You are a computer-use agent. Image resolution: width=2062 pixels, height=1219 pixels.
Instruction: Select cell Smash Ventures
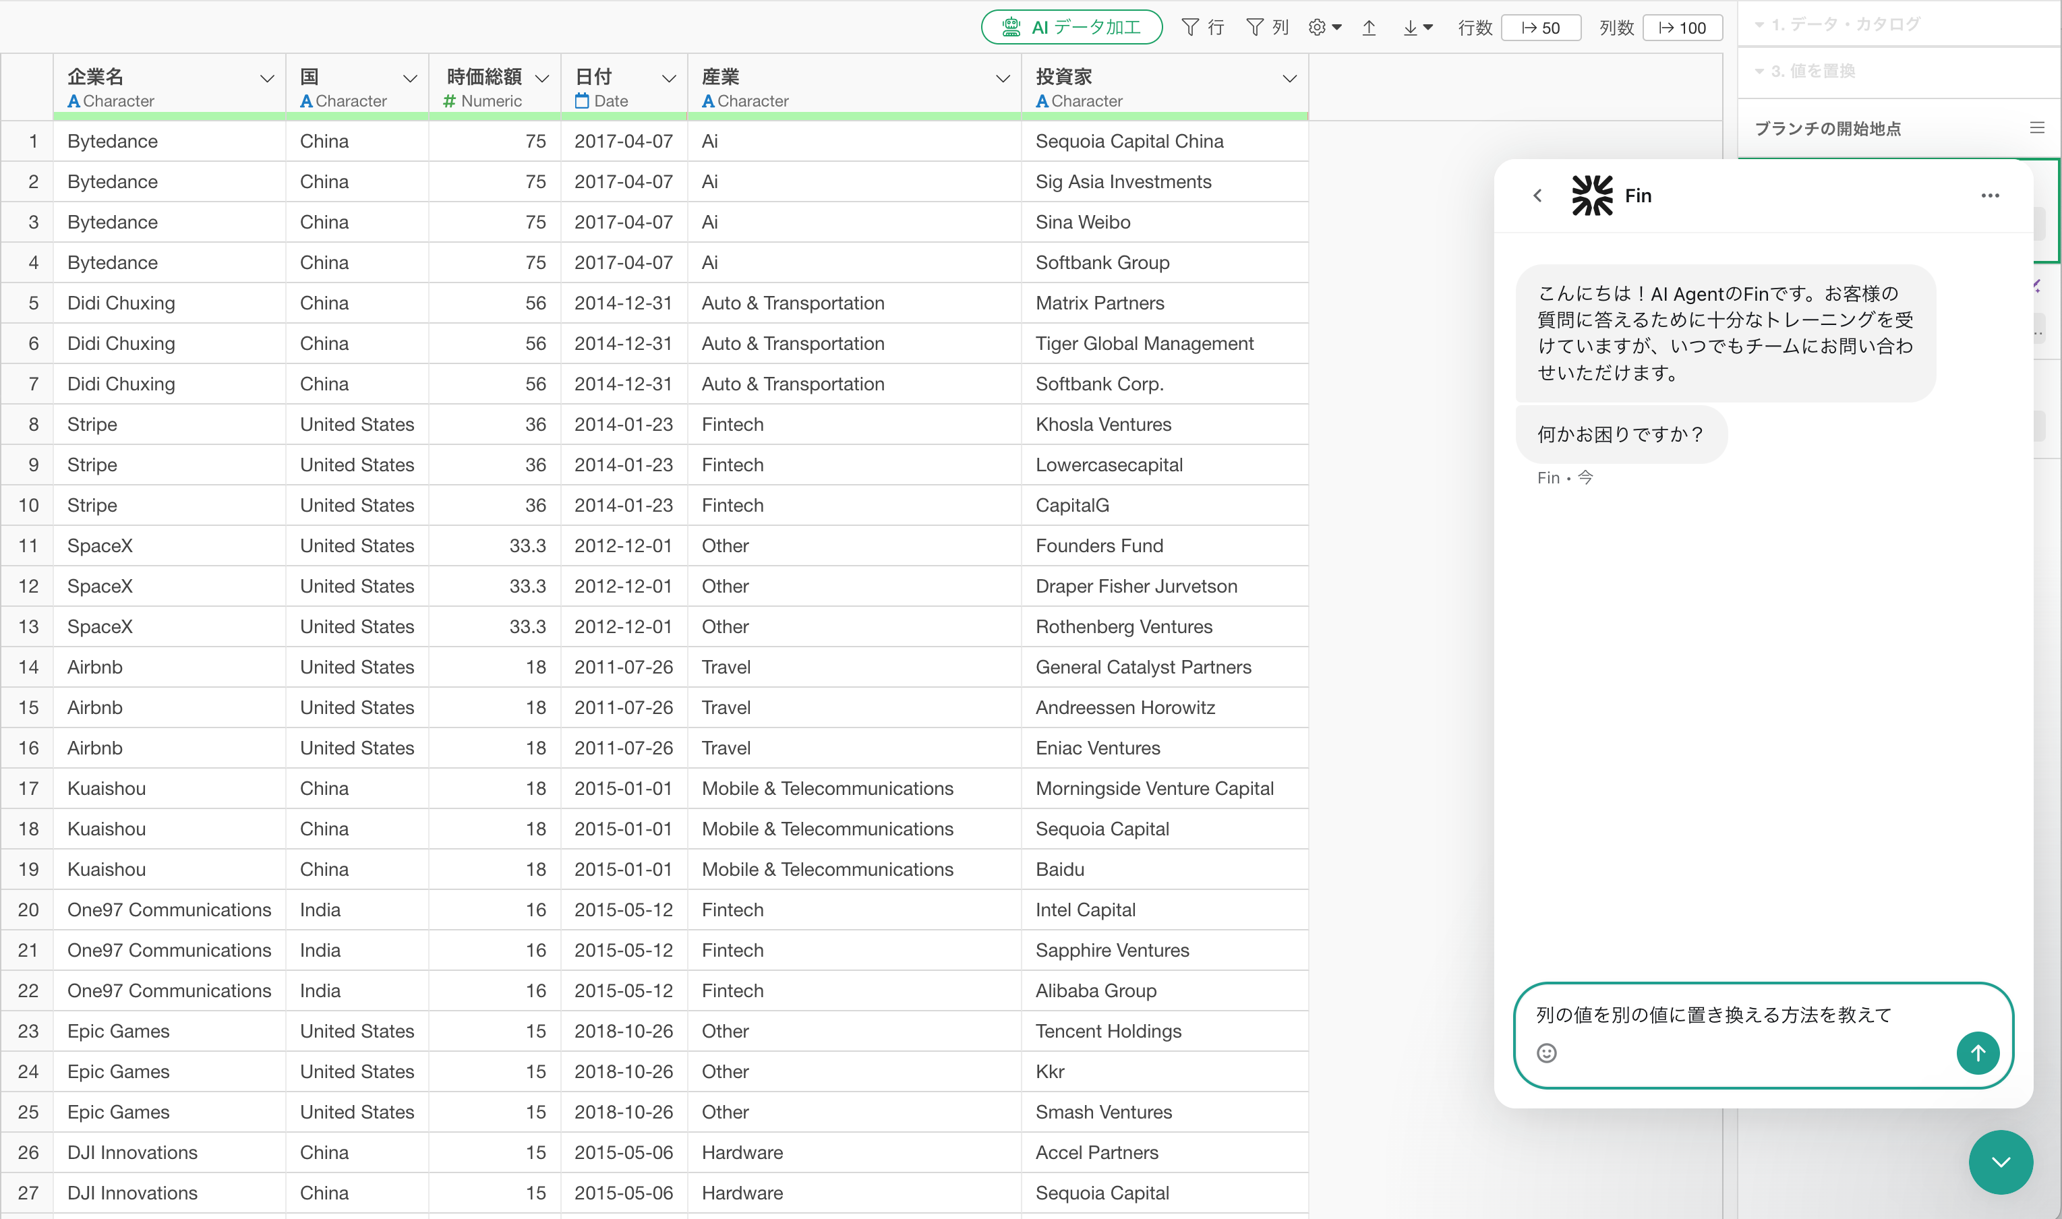[x=1164, y=1112]
